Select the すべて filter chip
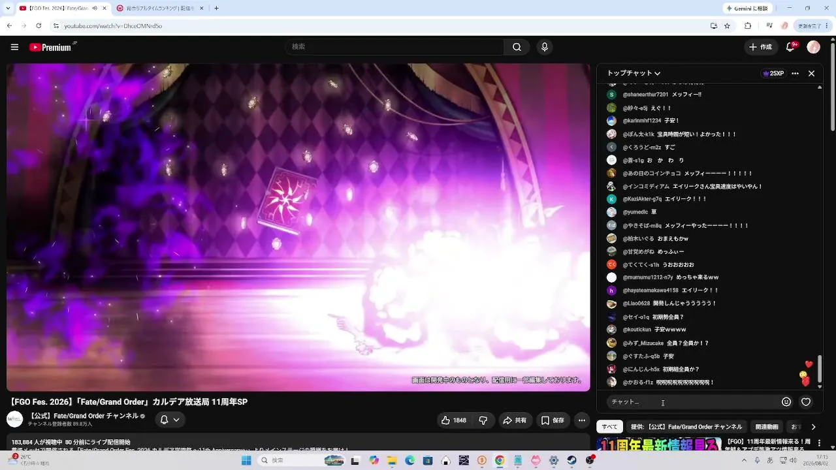This screenshot has width=836, height=470. click(x=609, y=427)
